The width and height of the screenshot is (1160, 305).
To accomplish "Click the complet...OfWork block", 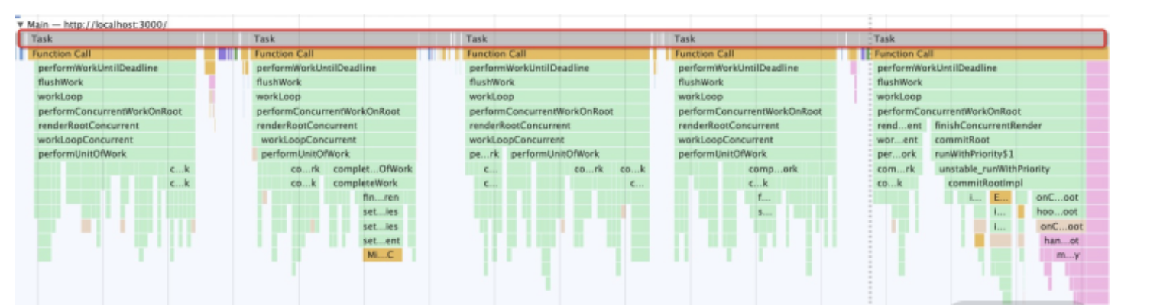I will pyautogui.click(x=374, y=169).
